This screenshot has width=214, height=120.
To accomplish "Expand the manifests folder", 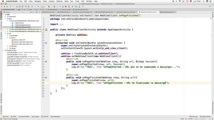I will coord(6,17).
